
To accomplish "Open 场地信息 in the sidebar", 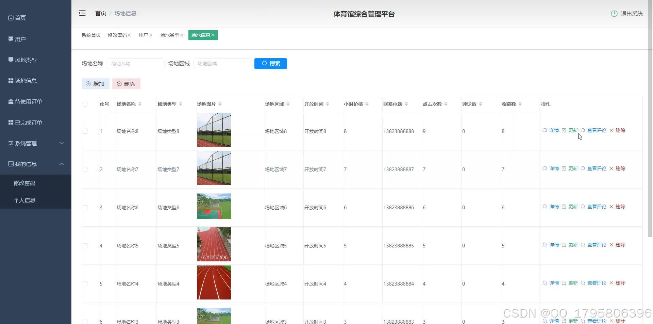I will (36, 81).
